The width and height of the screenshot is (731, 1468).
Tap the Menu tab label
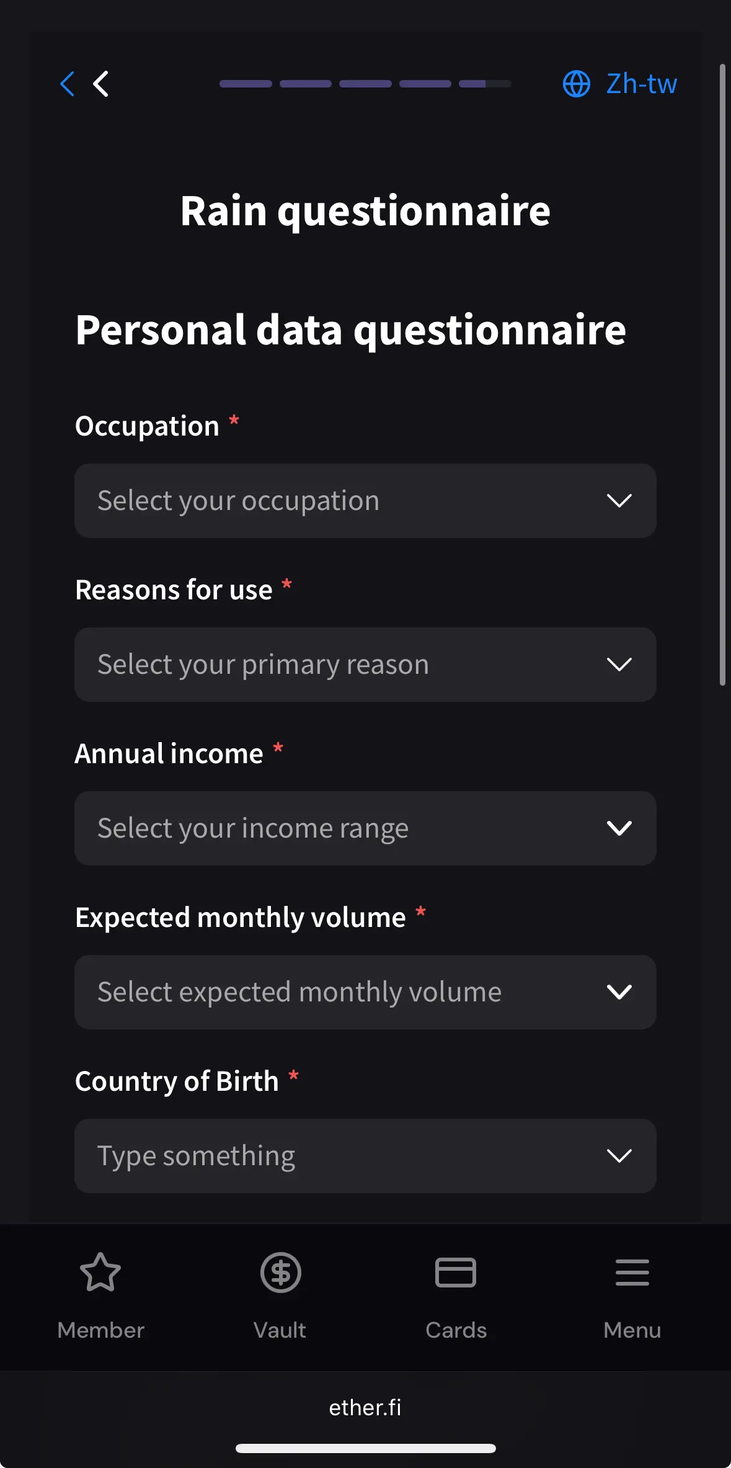632,1330
